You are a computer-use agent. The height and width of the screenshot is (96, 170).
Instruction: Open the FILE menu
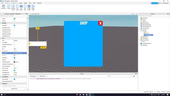(2, 3)
